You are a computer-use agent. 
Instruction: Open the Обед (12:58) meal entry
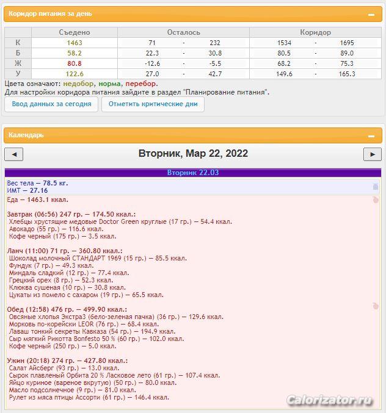coord(67,309)
